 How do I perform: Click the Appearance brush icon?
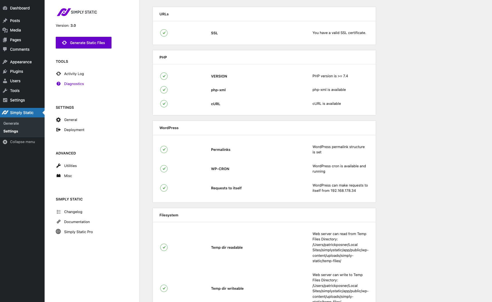coord(5,62)
